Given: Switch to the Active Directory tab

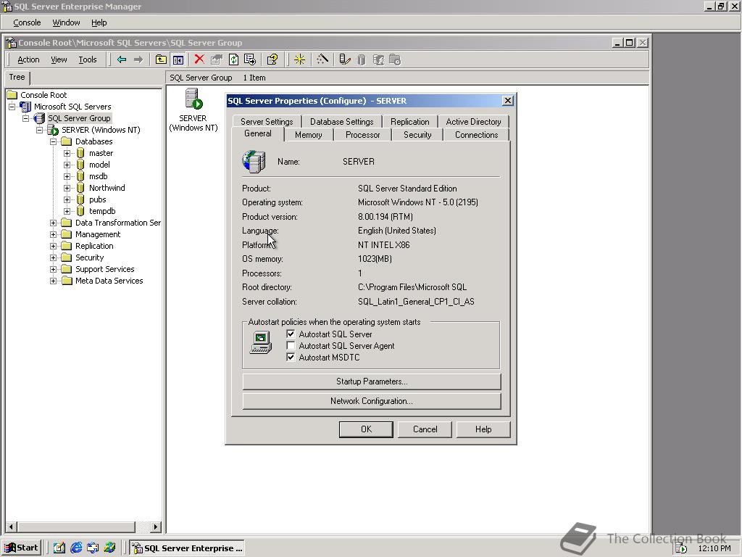Looking at the screenshot, I should pos(473,122).
